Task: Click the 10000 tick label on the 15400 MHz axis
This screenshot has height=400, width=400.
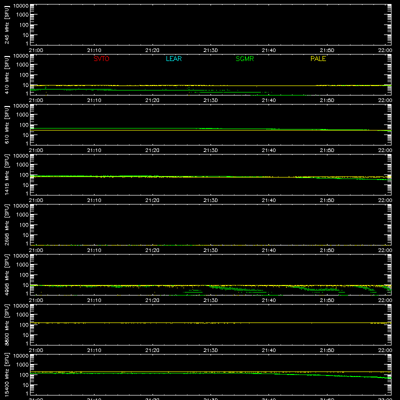Action: tap(21, 356)
